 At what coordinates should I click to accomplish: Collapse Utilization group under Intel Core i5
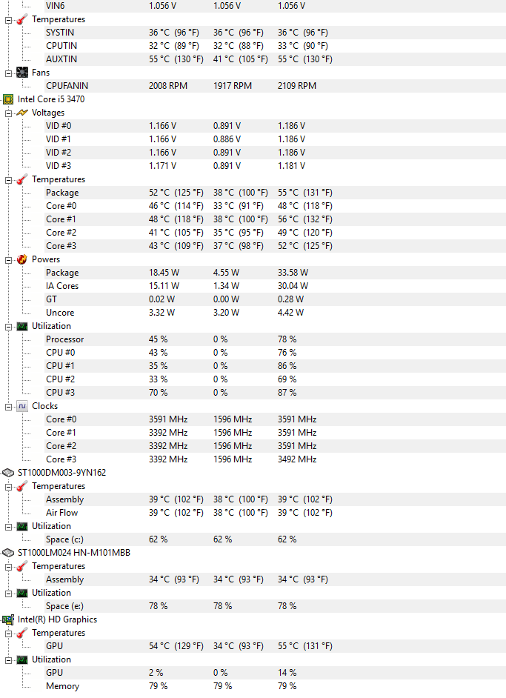pyautogui.click(x=9, y=326)
